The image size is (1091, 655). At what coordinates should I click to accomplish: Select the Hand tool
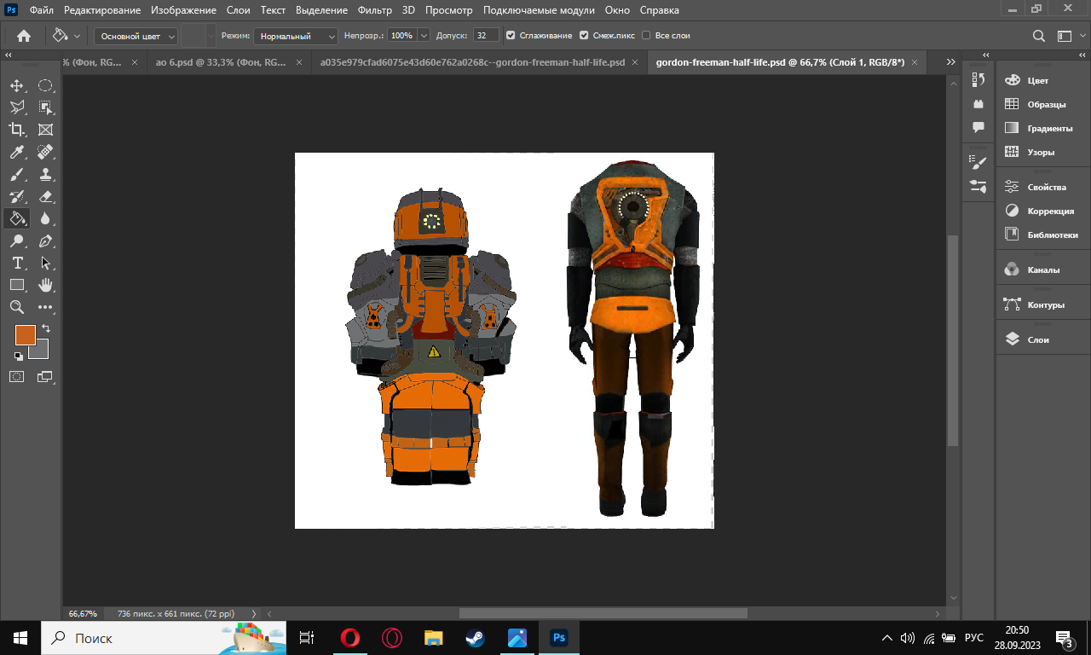click(45, 285)
